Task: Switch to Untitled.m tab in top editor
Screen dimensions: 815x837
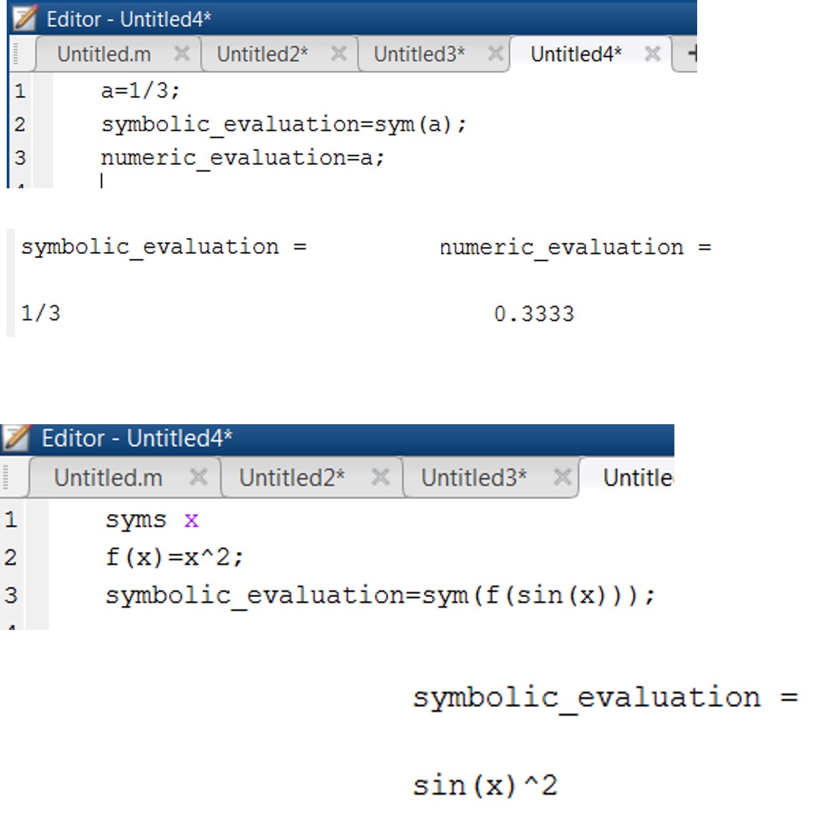Action: [x=104, y=54]
